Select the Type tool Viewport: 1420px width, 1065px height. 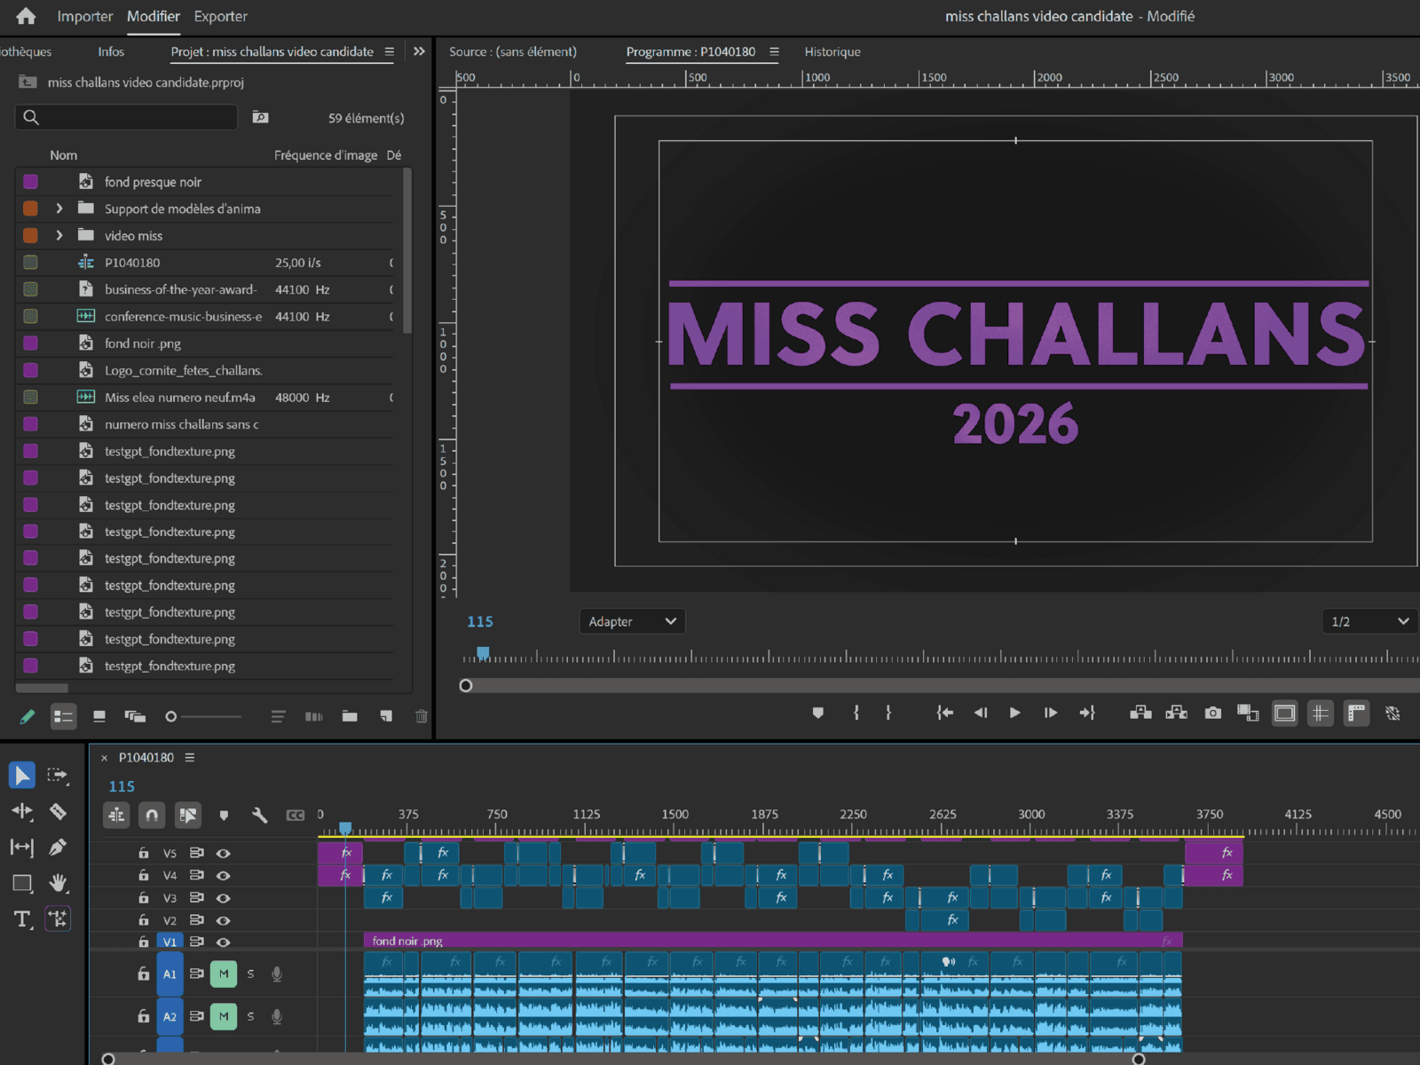[x=22, y=919]
